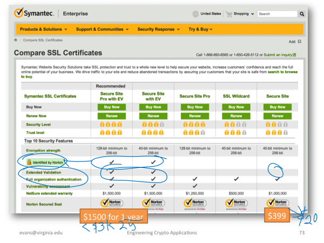Click Norton Secured seal under Secure Site with EV

point(153,203)
